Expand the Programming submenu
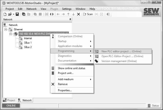Image resolution: width=163 pixels, height=110 pixels. click(72, 51)
